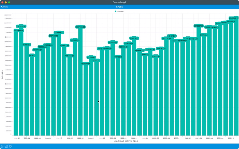
Task: Select the 2103124.54 data label
Action: pyautogui.click(x=193, y=39)
